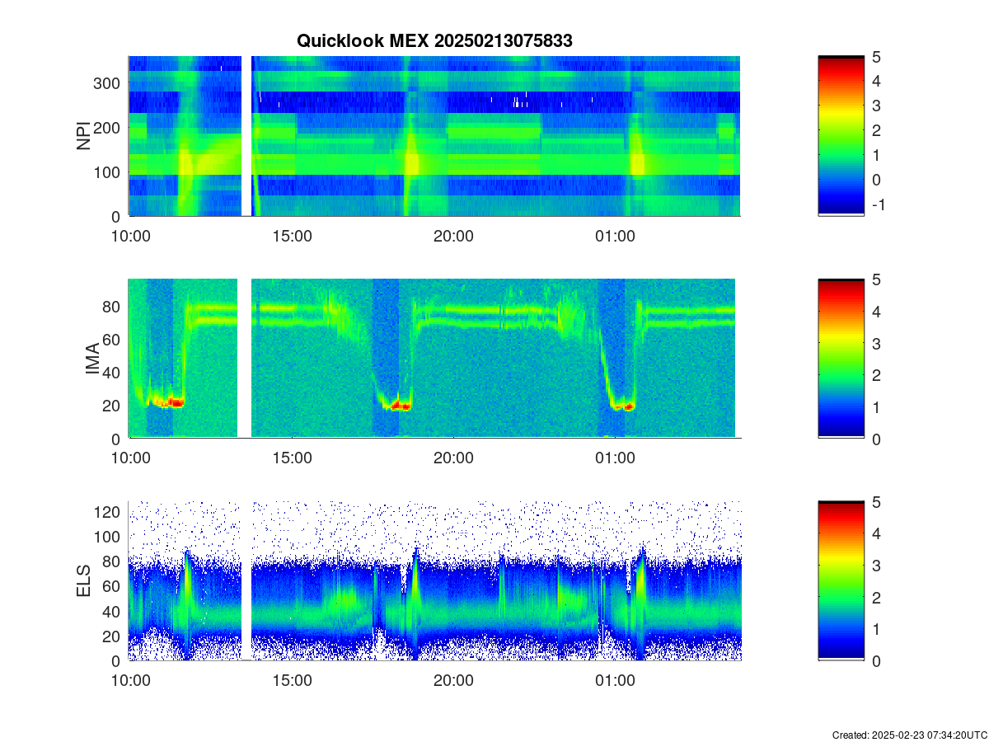
Task: Click the 01:00 tick label under ELS plot
Action: tap(615, 680)
